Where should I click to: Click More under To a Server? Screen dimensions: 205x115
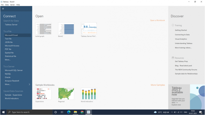[8, 84]
